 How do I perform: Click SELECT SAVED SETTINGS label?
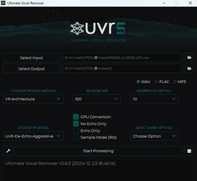pyautogui.click(x=154, y=128)
